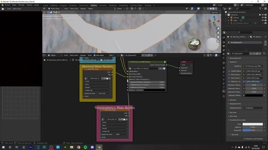The height and width of the screenshot is (150, 268).
Task: Open Spotify from the taskbar
Action: coord(85,147)
